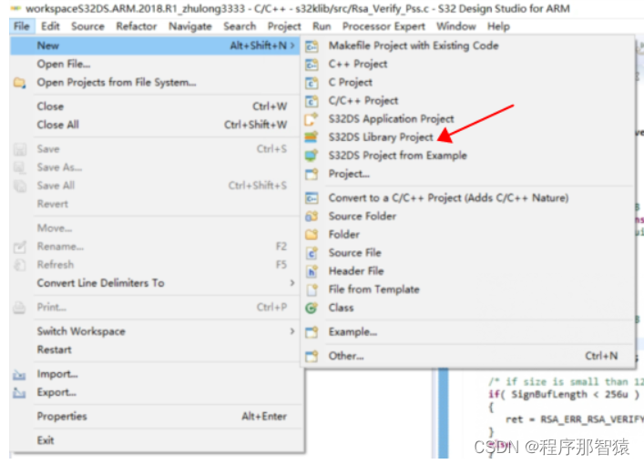Click the Makefile Project with Existing Code icon
The height and width of the screenshot is (464, 644).
click(x=312, y=46)
